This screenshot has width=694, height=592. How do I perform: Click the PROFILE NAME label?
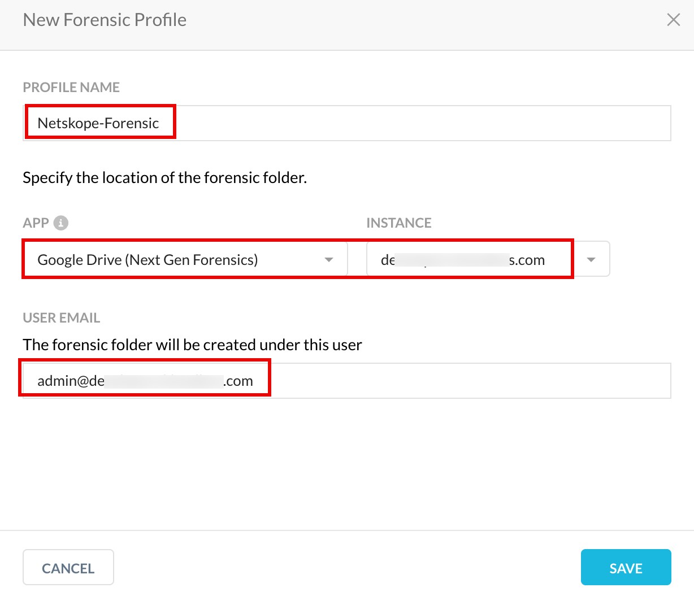pos(71,87)
